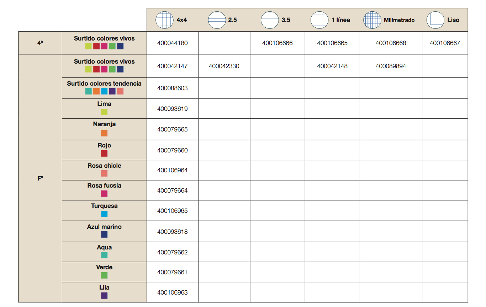Click code 400106665
This screenshot has width=486, height=307.
332,43
